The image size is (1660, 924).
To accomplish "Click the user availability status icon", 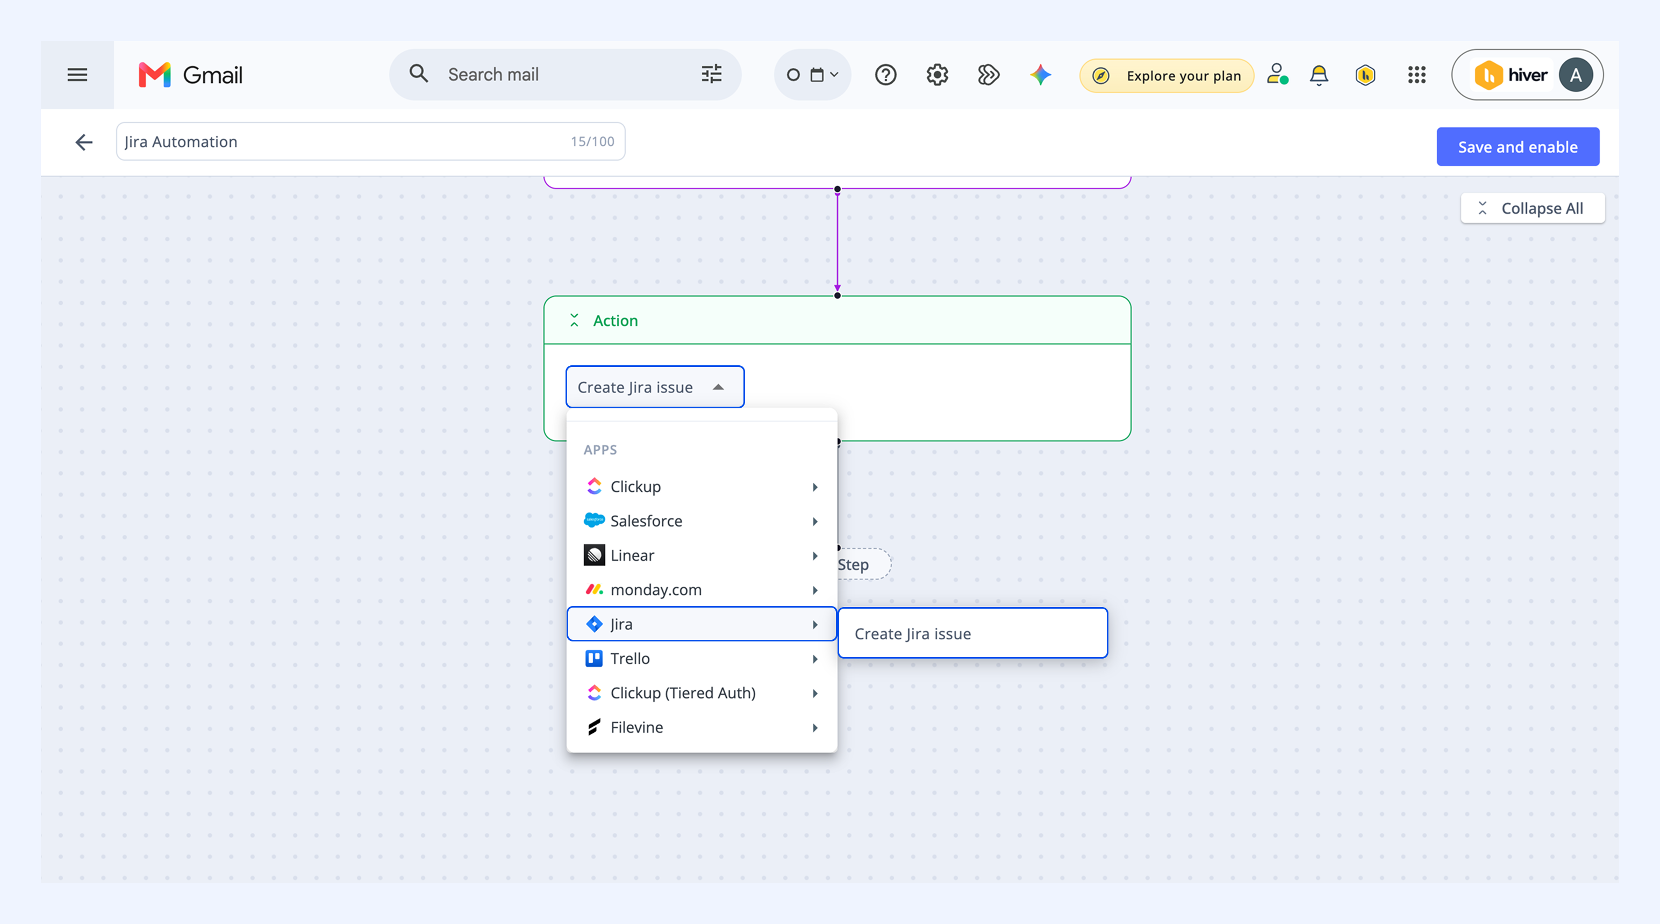I will coord(1277,75).
